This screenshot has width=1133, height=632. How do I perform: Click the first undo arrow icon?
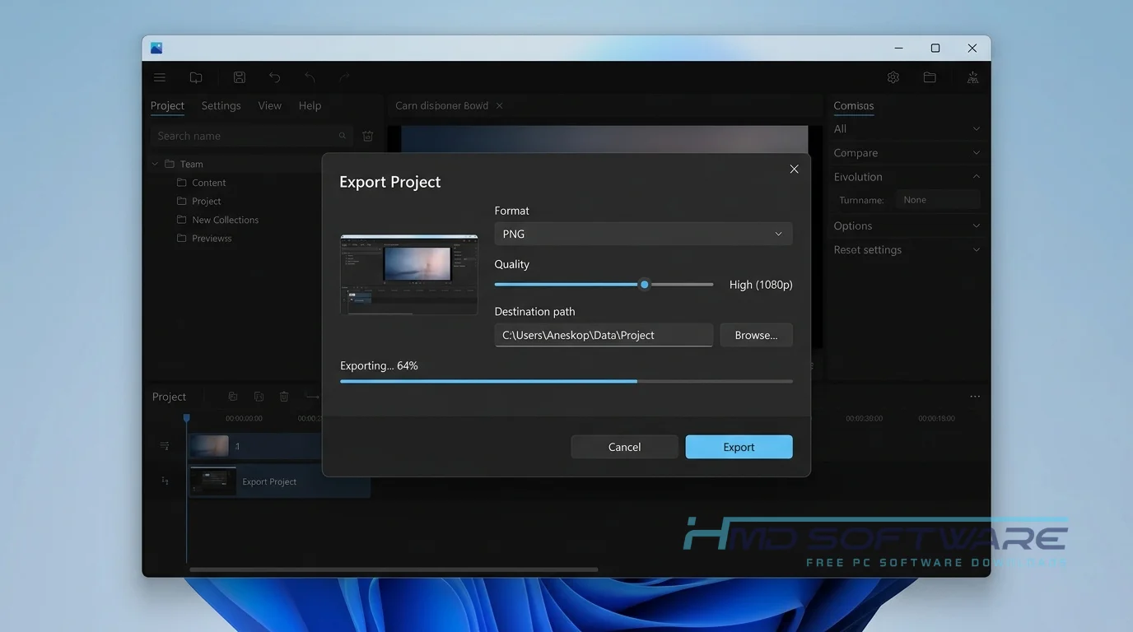(275, 77)
